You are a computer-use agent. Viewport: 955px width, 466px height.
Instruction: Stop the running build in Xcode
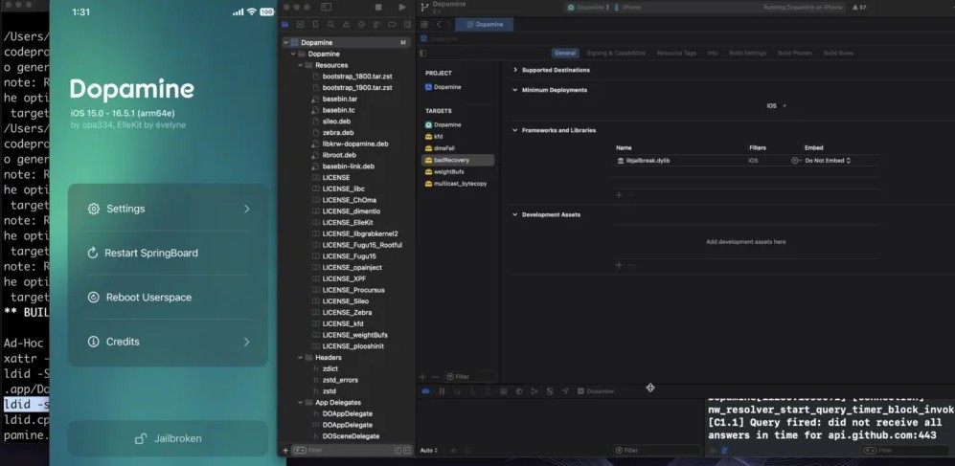pyautogui.click(x=378, y=8)
